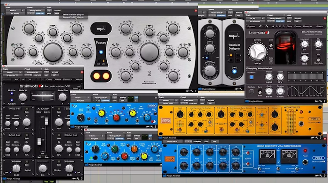Click the left orange lamp button on Passeq
328x183 pixels.
(97, 76)
